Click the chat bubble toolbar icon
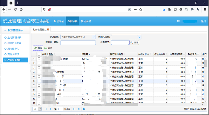 pos(192,10)
